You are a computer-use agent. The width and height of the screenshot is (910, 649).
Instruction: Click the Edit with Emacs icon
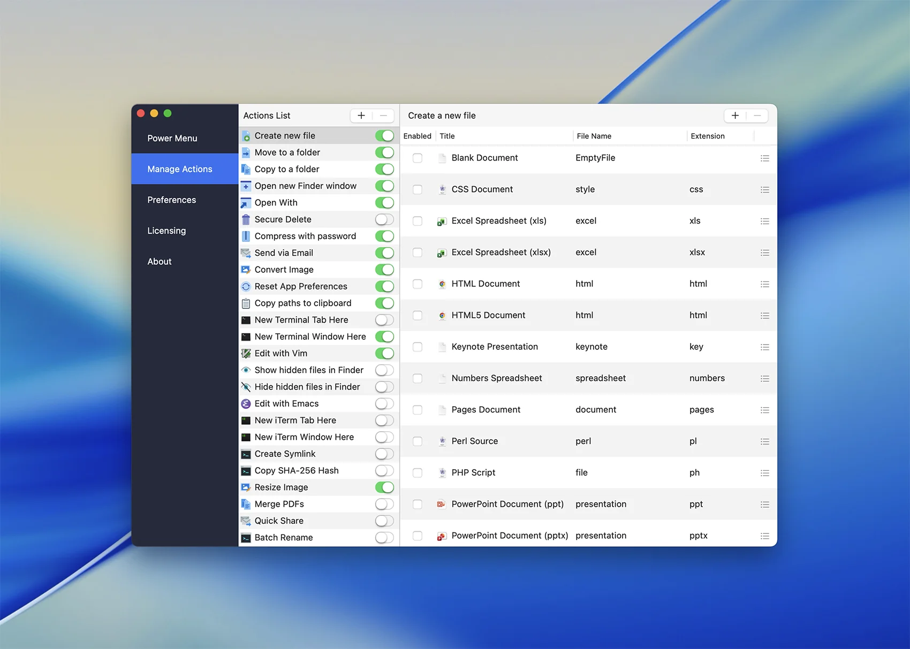(246, 404)
